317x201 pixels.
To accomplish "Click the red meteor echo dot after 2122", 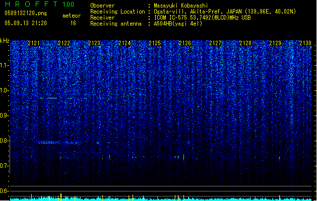I will 60,157.
